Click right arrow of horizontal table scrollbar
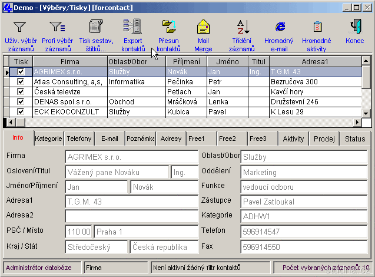Image resolution: width=375 pixels, height=277 pixels. click(357, 122)
